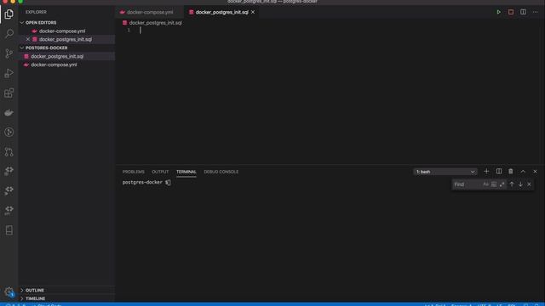Run the SQL file with play button
545x306 pixels.
coord(498,12)
